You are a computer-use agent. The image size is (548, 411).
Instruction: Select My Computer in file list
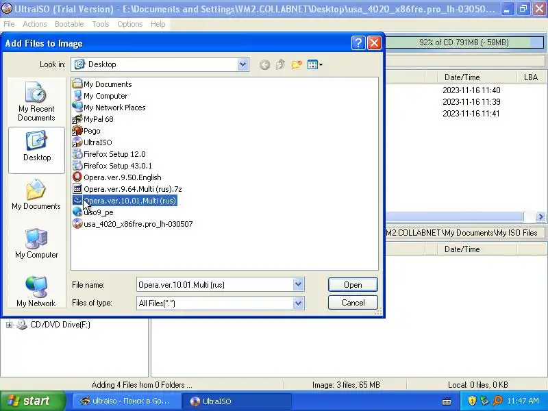point(100,96)
